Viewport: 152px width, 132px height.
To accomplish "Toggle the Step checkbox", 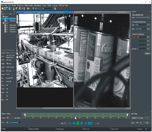I will tap(60, 123).
